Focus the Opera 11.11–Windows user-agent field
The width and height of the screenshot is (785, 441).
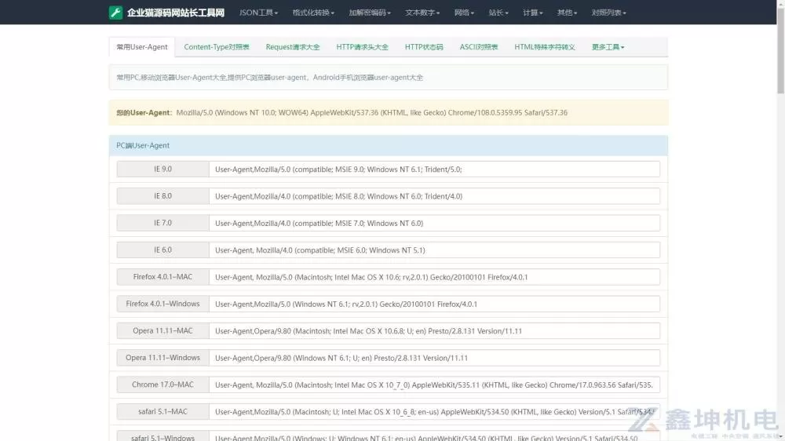coord(434,358)
